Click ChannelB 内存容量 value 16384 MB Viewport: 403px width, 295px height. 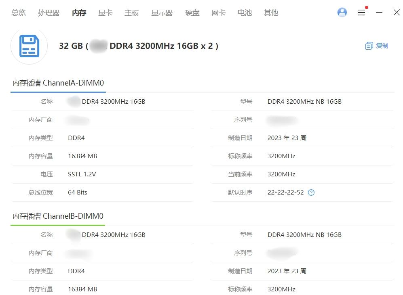[x=82, y=289]
